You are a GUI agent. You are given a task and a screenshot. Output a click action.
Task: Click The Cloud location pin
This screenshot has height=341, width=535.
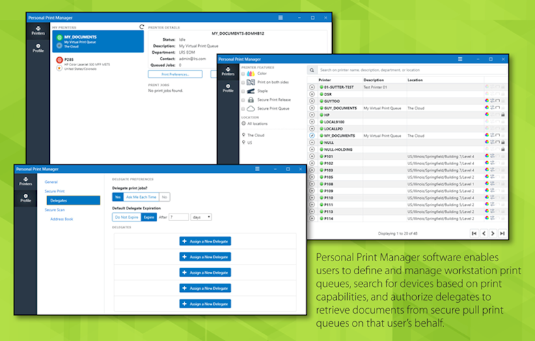[244, 135]
